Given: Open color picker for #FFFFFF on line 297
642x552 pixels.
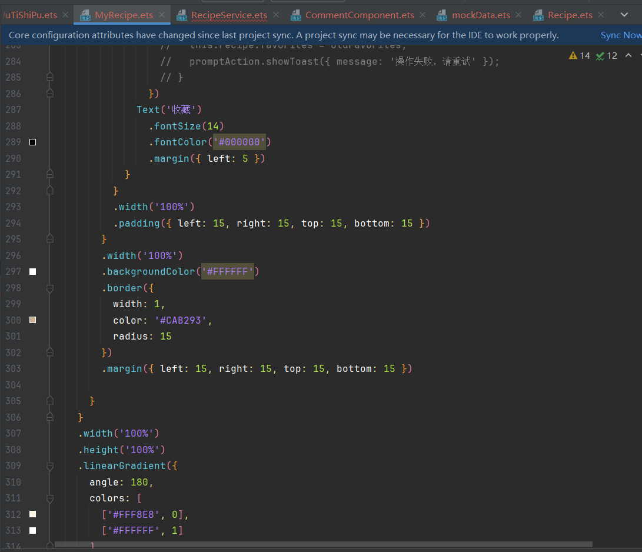Looking at the screenshot, I should (x=33, y=271).
